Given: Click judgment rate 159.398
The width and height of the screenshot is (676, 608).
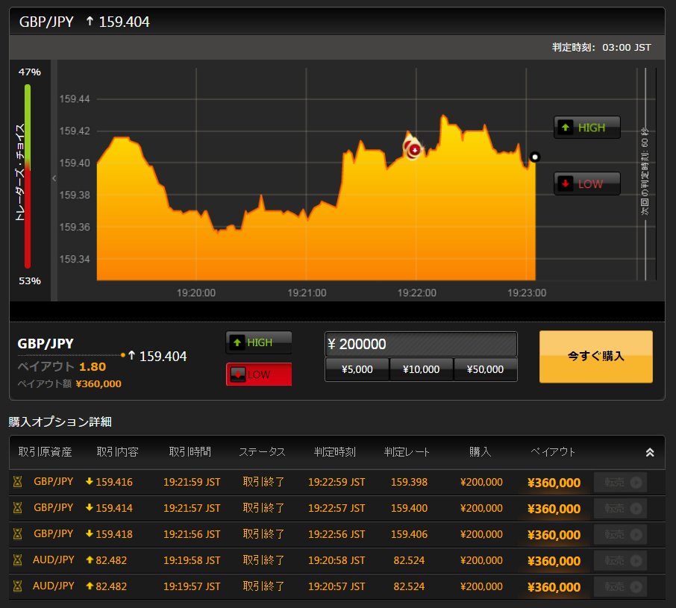Looking at the screenshot, I should pyautogui.click(x=409, y=482).
